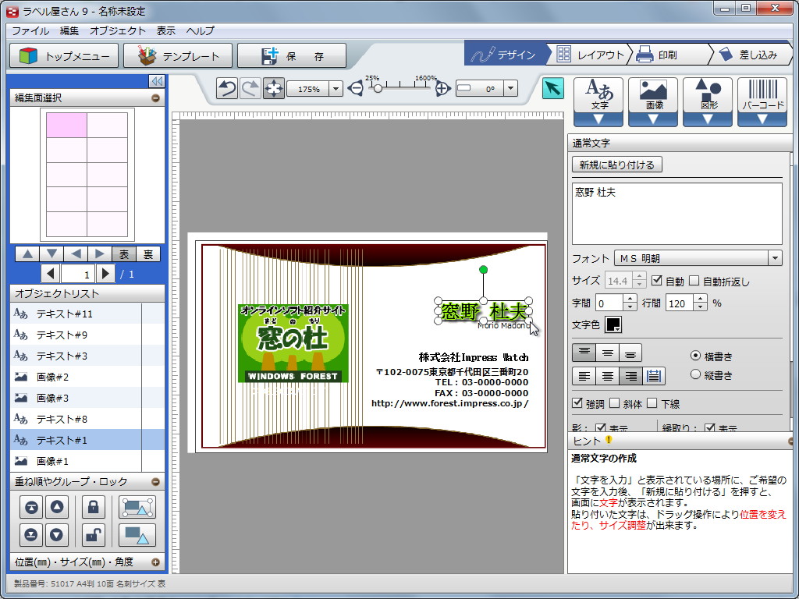Set right horizontal text alignment
The width and height of the screenshot is (799, 599).
(x=630, y=376)
